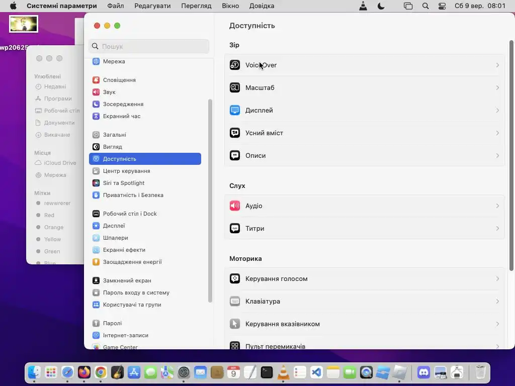
Task: Click the Масштаб row chevron
Action: (x=497, y=87)
